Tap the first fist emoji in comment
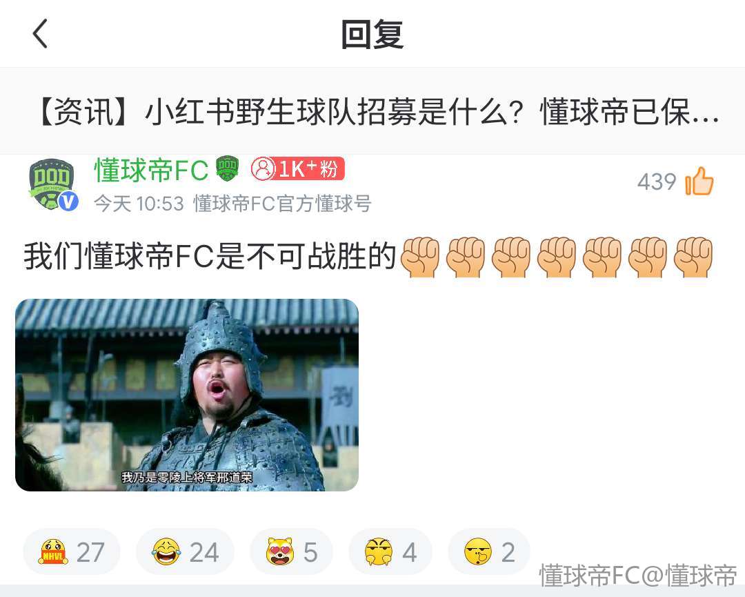745x597 pixels. coord(421,257)
